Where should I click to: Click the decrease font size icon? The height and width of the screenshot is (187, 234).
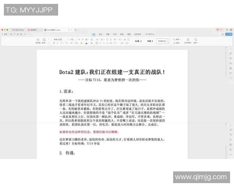pyautogui.click(x=83, y=39)
